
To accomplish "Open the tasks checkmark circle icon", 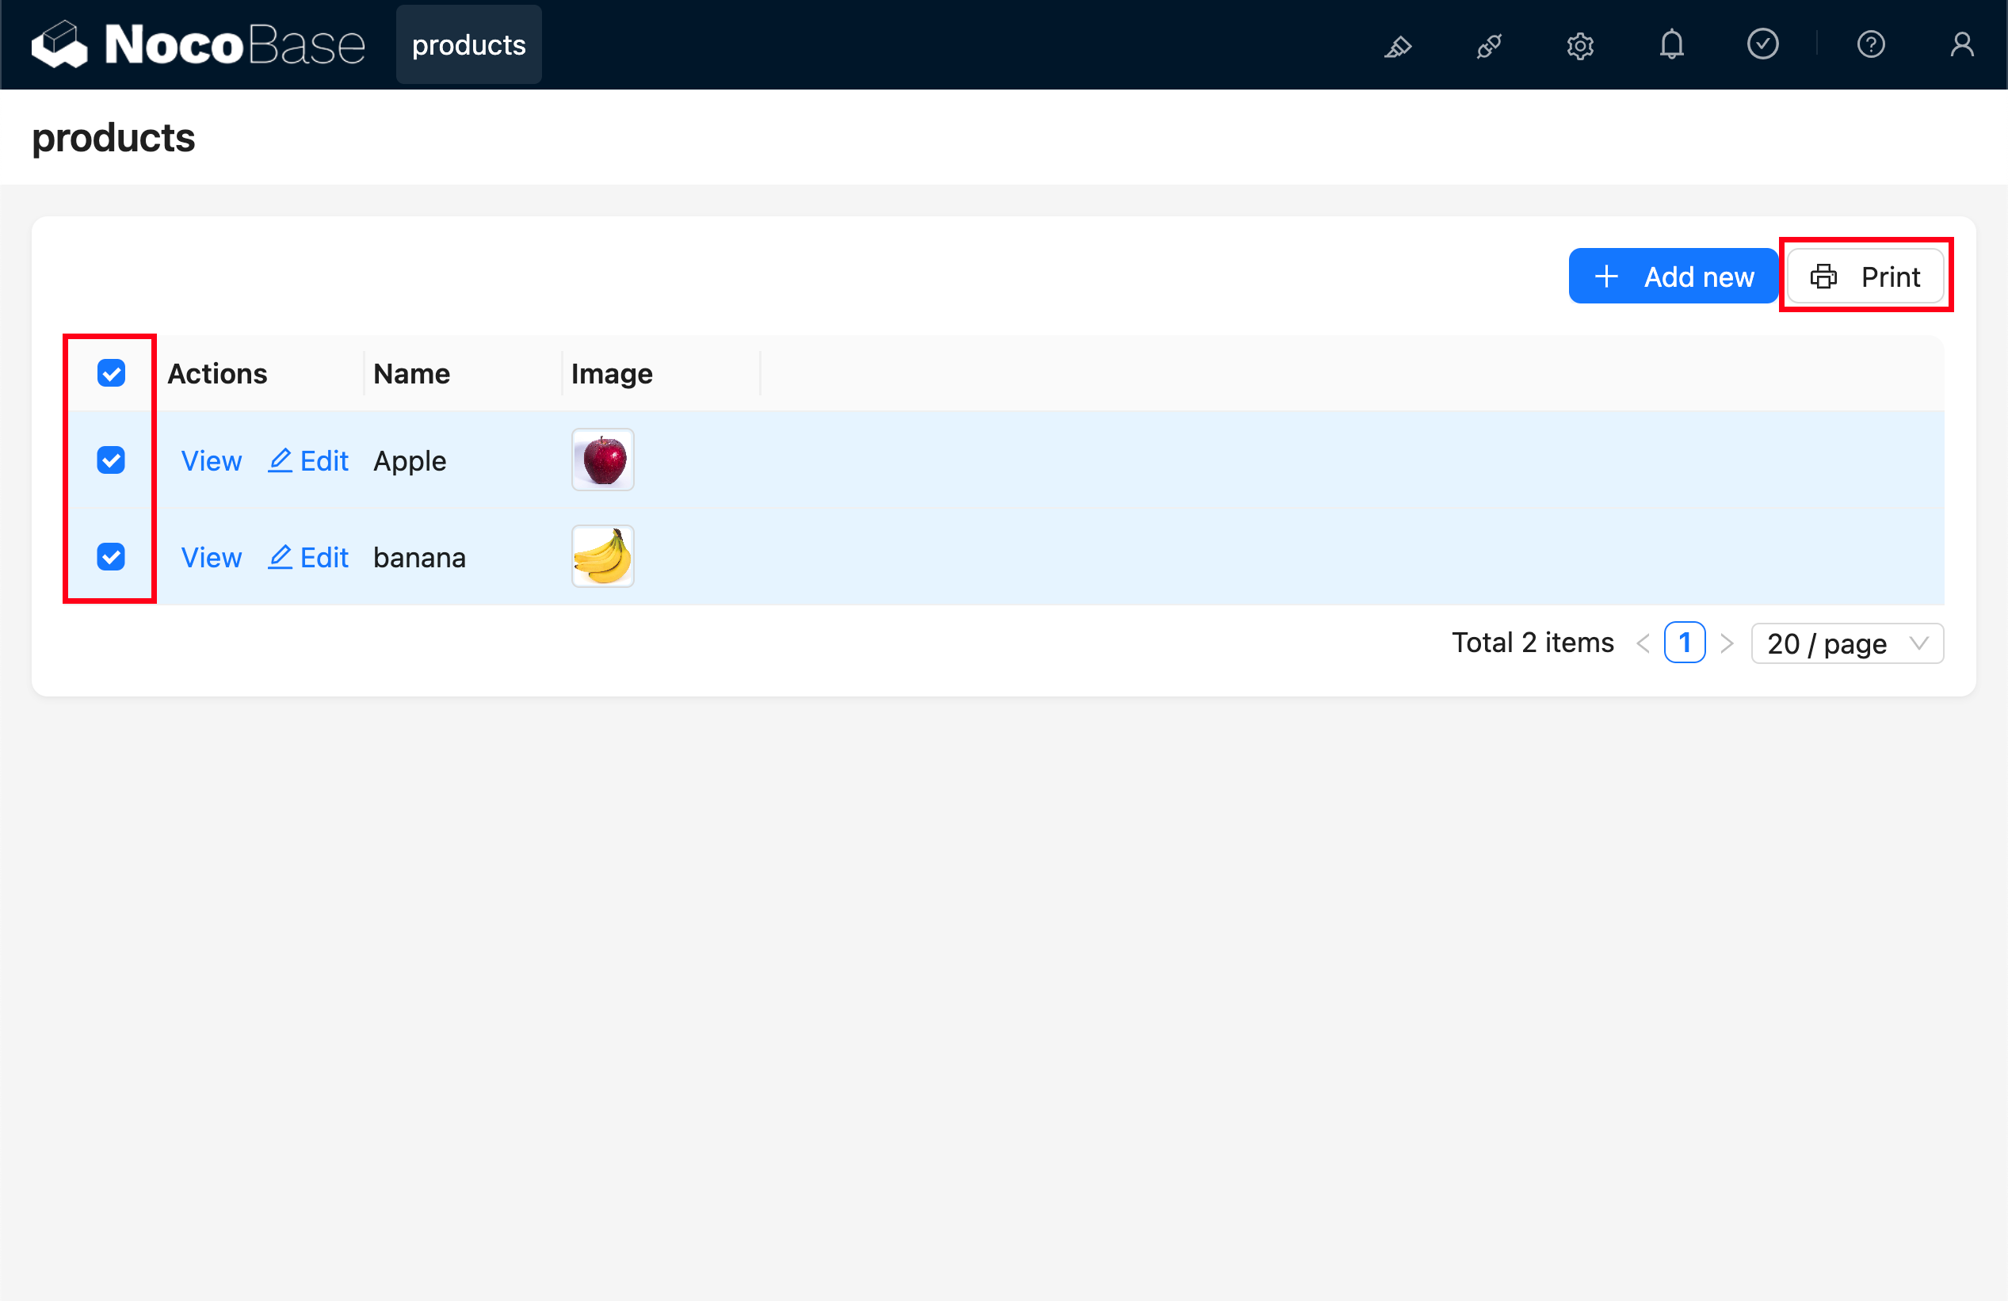I will (1762, 44).
